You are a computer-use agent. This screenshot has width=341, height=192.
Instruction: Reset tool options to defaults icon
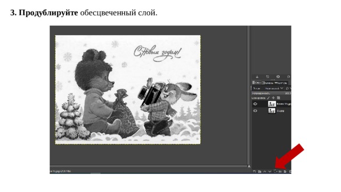289,77
